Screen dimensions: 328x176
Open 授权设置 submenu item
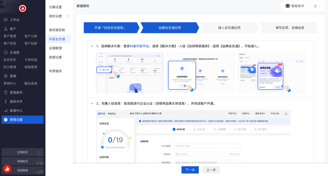tap(56, 16)
